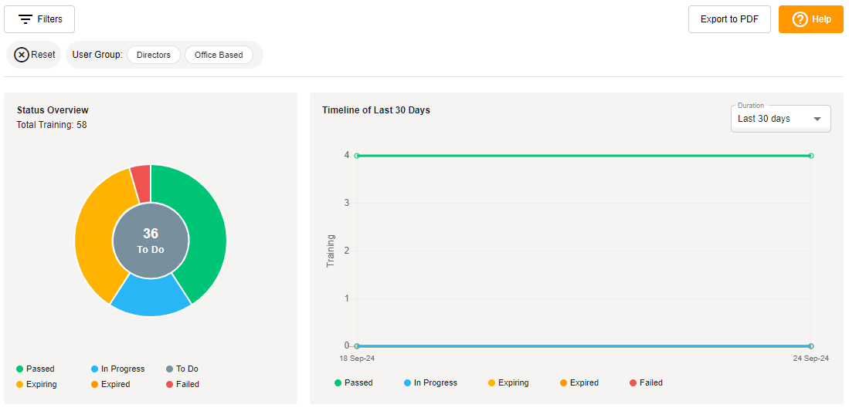This screenshot has width=849, height=411.
Task: Click the dropdown arrow beside Last 30 days
Action: pyautogui.click(x=817, y=119)
